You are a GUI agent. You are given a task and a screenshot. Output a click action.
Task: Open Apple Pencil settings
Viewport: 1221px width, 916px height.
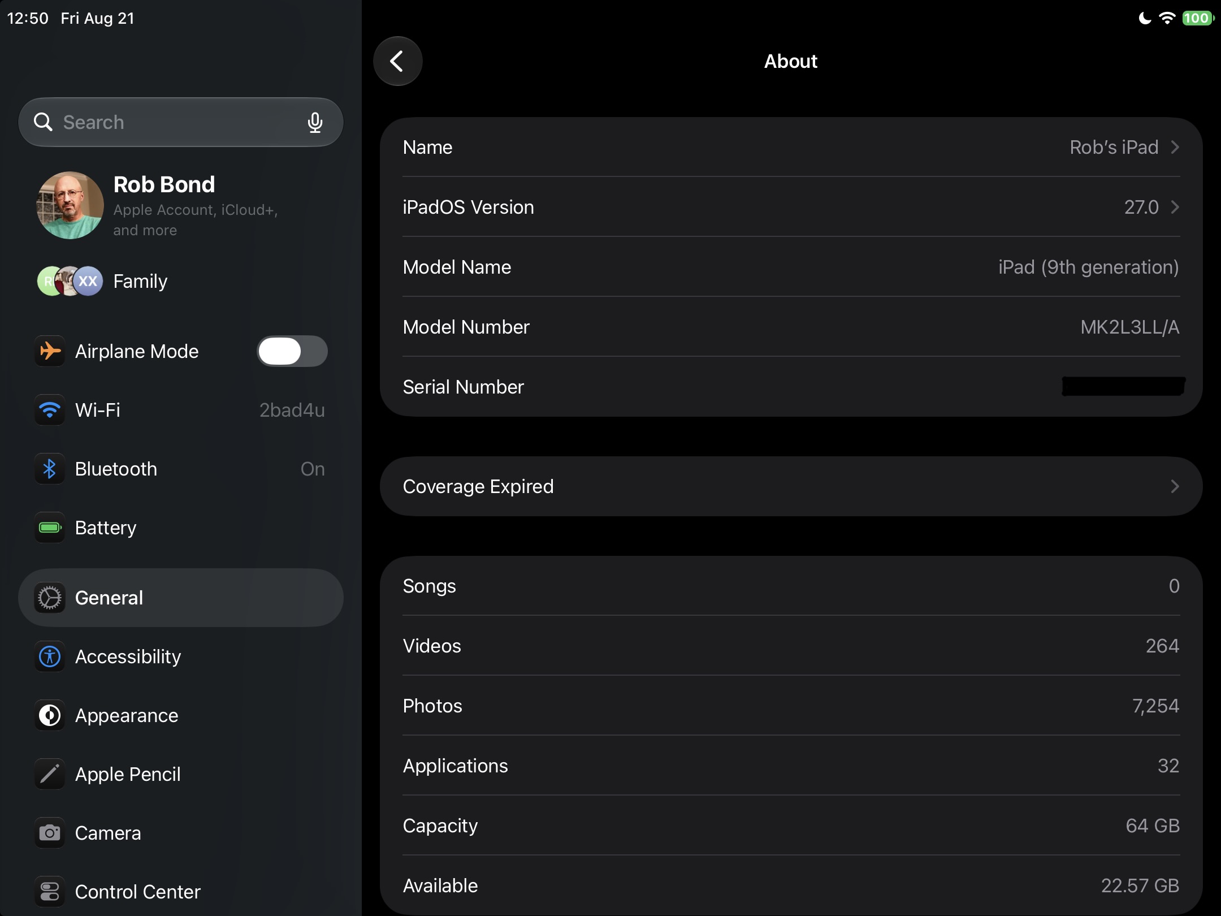pos(181,774)
